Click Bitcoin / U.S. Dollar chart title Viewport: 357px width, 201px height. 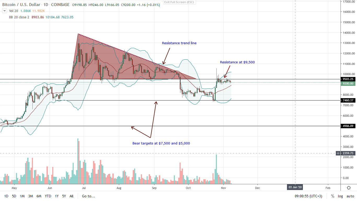coord(22,5)
